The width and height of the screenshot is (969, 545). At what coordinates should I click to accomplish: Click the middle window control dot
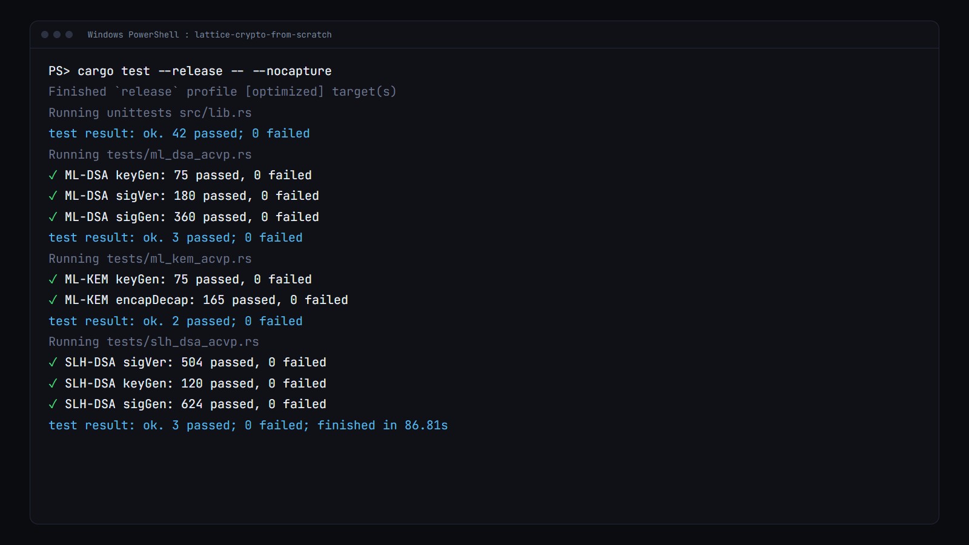click(x=57, y=35)
